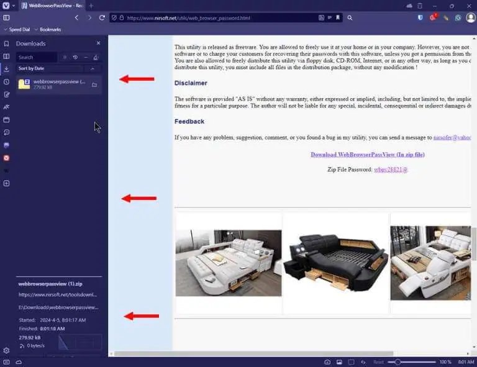The height and width of the screenshot is (367, 477).
Task: Capture page with status bar camera icon
Action: tap(327, 362)
